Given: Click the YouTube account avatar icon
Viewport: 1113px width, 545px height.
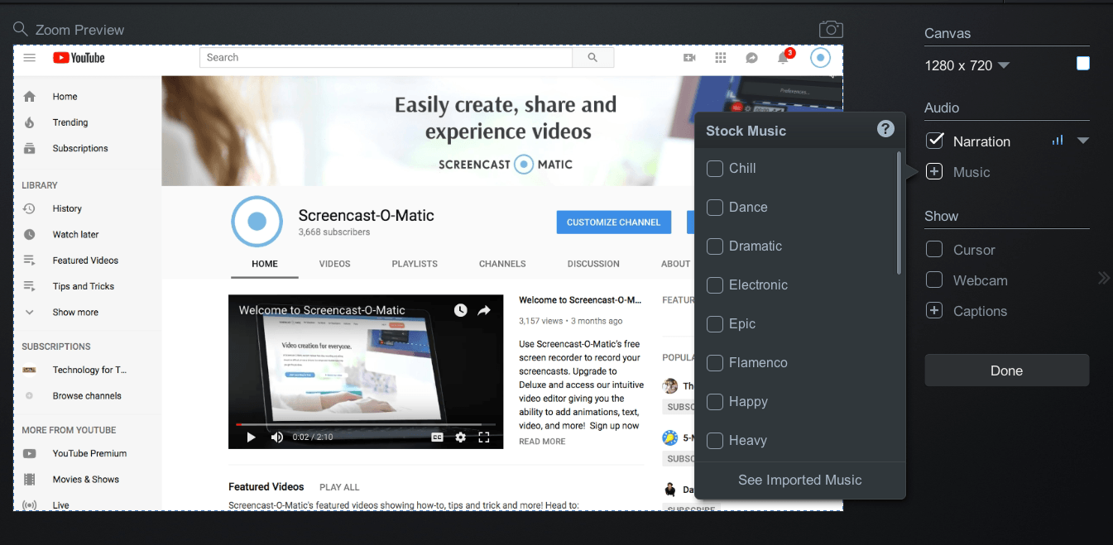Looking at the screenshot, I should click(820, 57).
